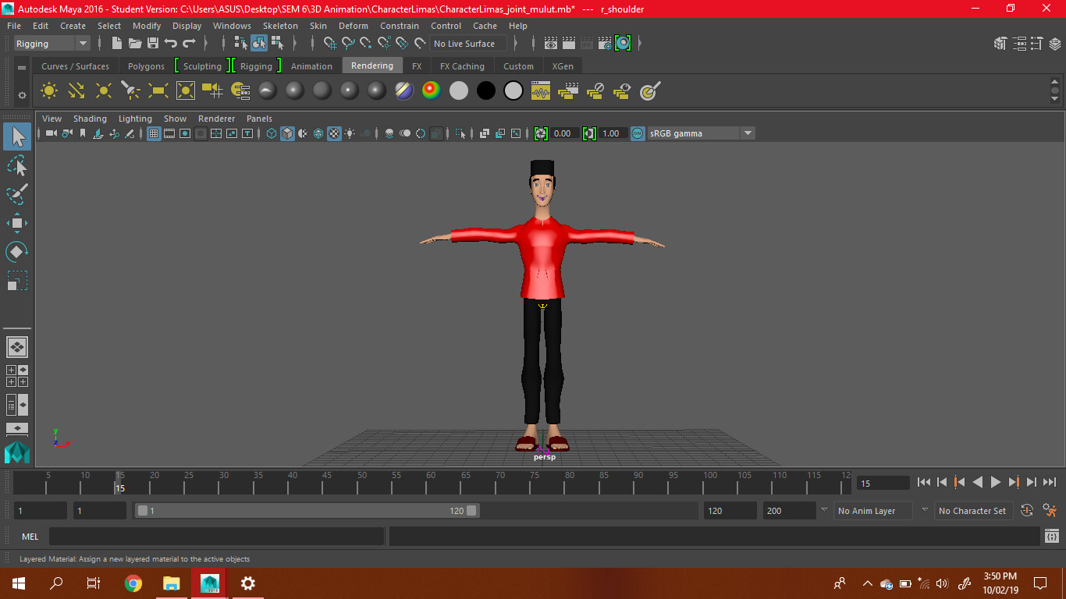Choose the Rotate tool in the toolbox

pos(17,252)
